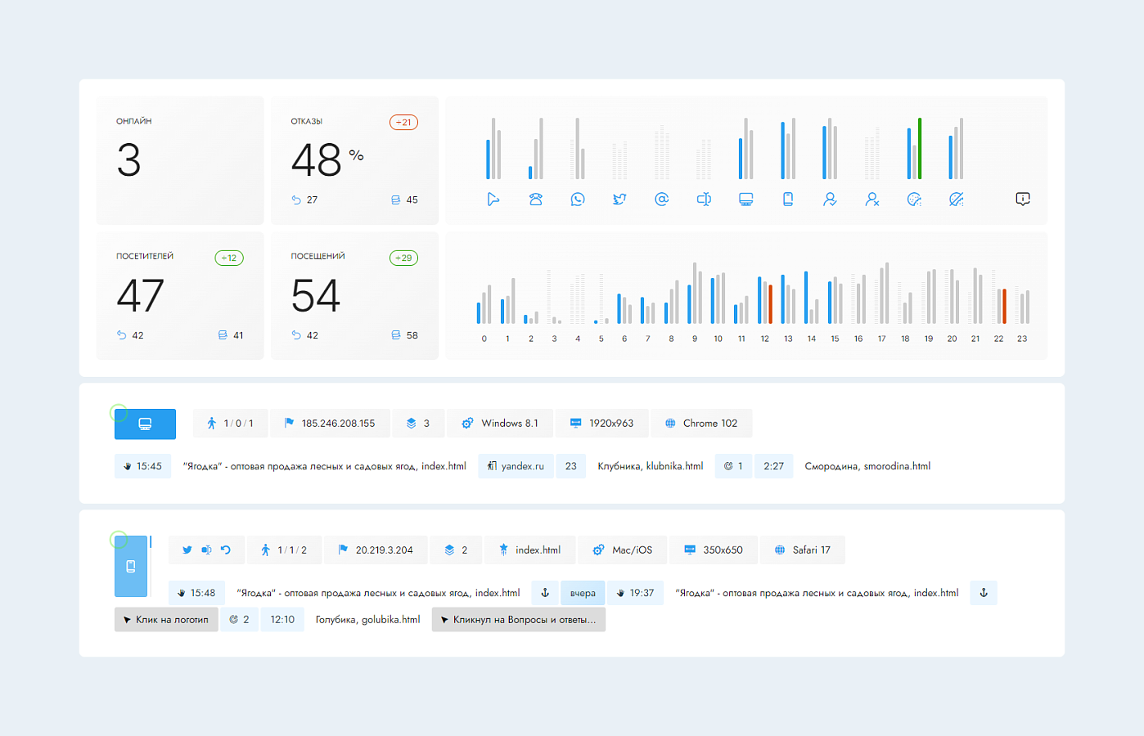Click the 1920x963 resolution chip
This screenshot has height=736, width=1144.
[x=601, y=424]
